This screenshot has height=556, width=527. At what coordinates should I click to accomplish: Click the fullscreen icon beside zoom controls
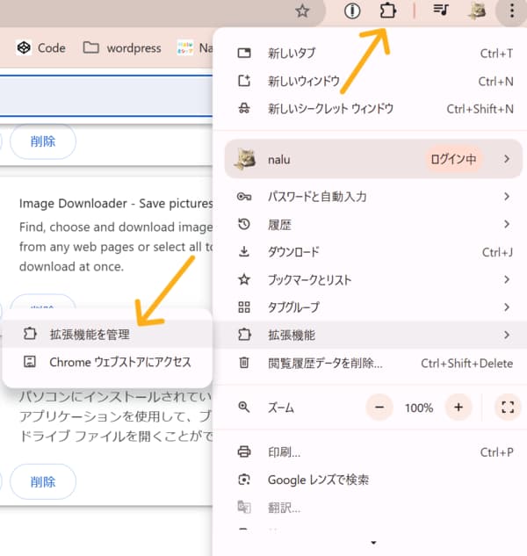[x=506, y=408]
